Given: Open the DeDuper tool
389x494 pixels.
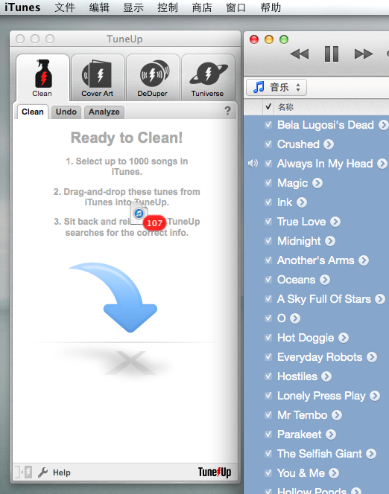Looking at the screenshot, I should pos(153,77).
